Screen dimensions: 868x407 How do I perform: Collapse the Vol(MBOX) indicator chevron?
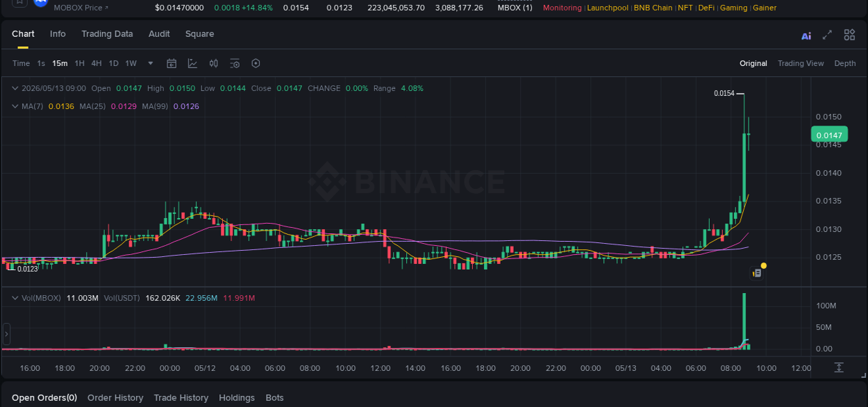(x=15, y=298)
